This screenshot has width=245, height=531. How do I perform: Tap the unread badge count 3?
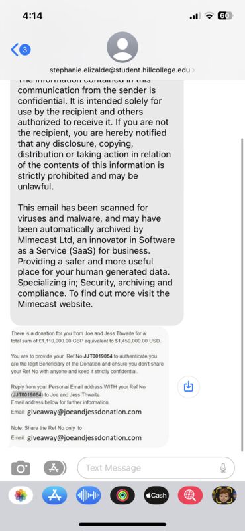tap(25, 50)
